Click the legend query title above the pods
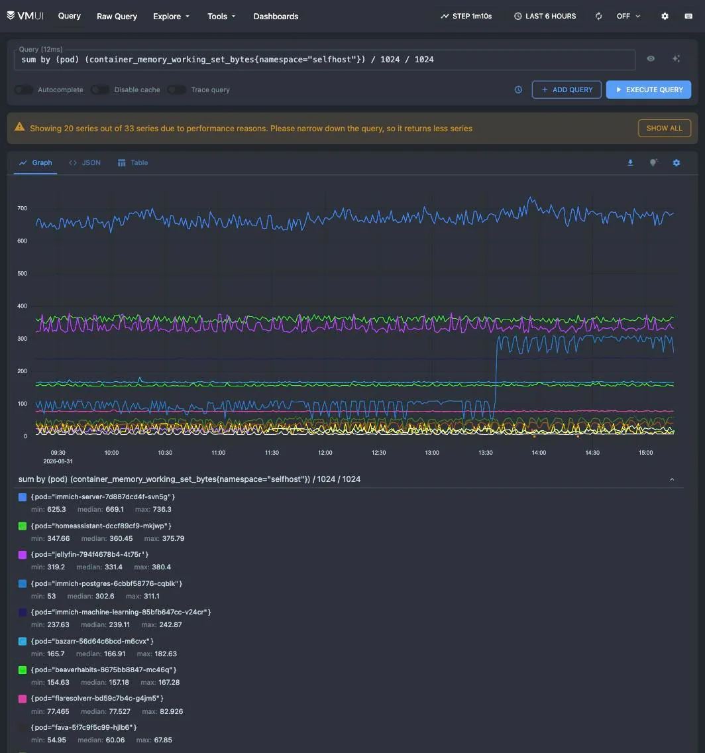Viewport: 705px width, 753px height. click(x=189, y=479)
